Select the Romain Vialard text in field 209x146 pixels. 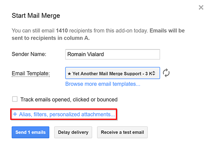85,54
